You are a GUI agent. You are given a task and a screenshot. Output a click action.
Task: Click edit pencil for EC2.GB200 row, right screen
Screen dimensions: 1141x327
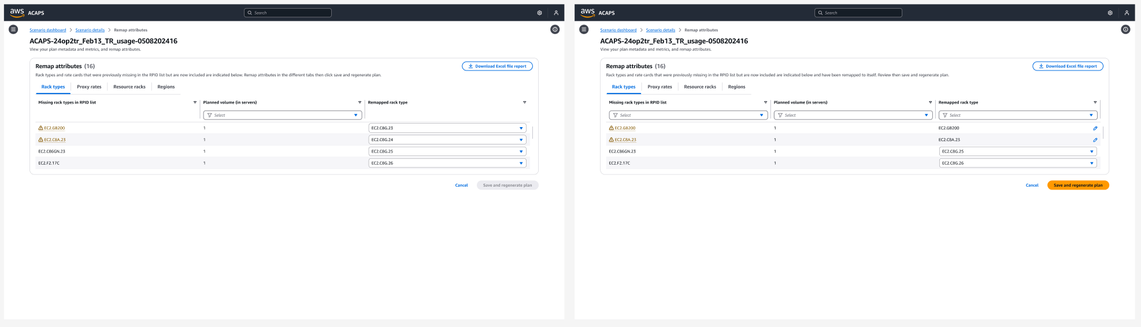[x=1095, y=128]
